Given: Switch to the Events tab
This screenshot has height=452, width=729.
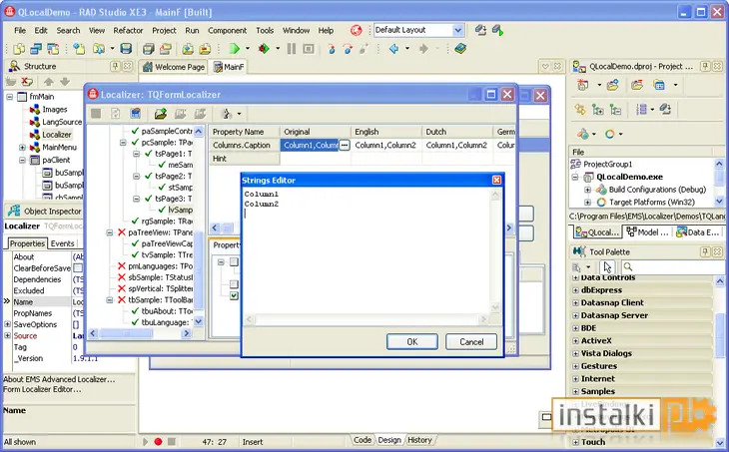Looking at the screenshot, I should (62, 243).
